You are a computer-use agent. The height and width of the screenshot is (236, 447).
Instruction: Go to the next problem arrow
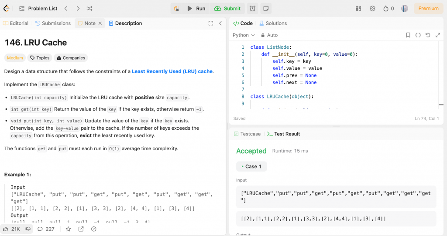pyautogui.click(x=78, y=9)
